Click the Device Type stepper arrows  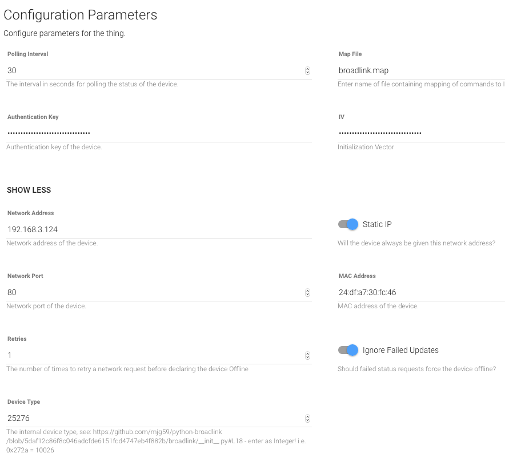[x=307, y=419]
